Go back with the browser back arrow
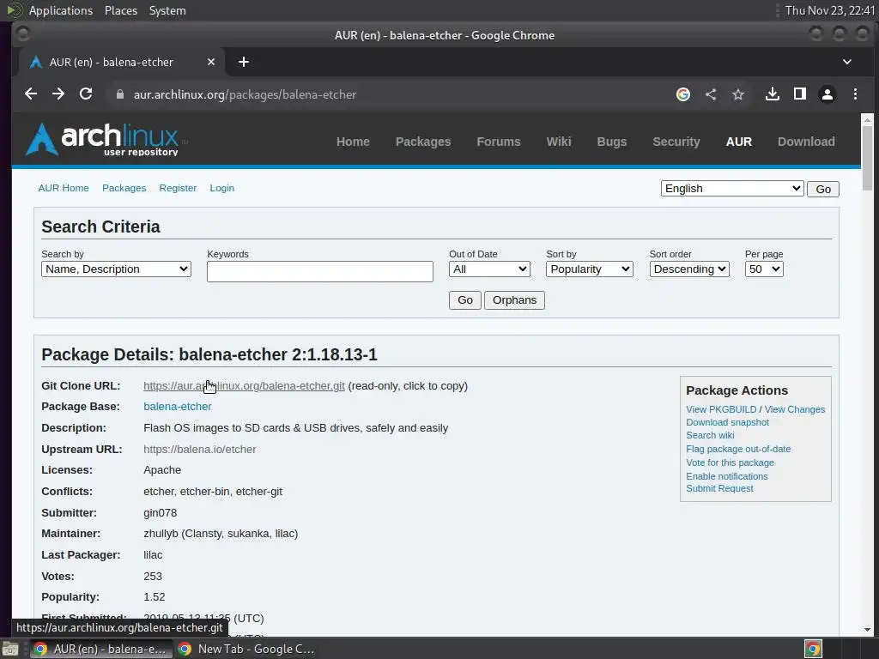Image resolution: width=879 pixels, height=659 pixels. point(31,94)
